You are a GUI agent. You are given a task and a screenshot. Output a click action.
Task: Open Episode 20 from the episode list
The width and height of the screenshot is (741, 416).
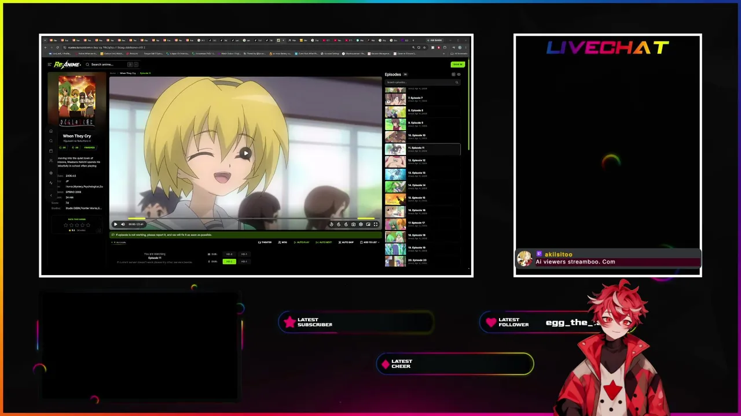[x=423, y=261]
